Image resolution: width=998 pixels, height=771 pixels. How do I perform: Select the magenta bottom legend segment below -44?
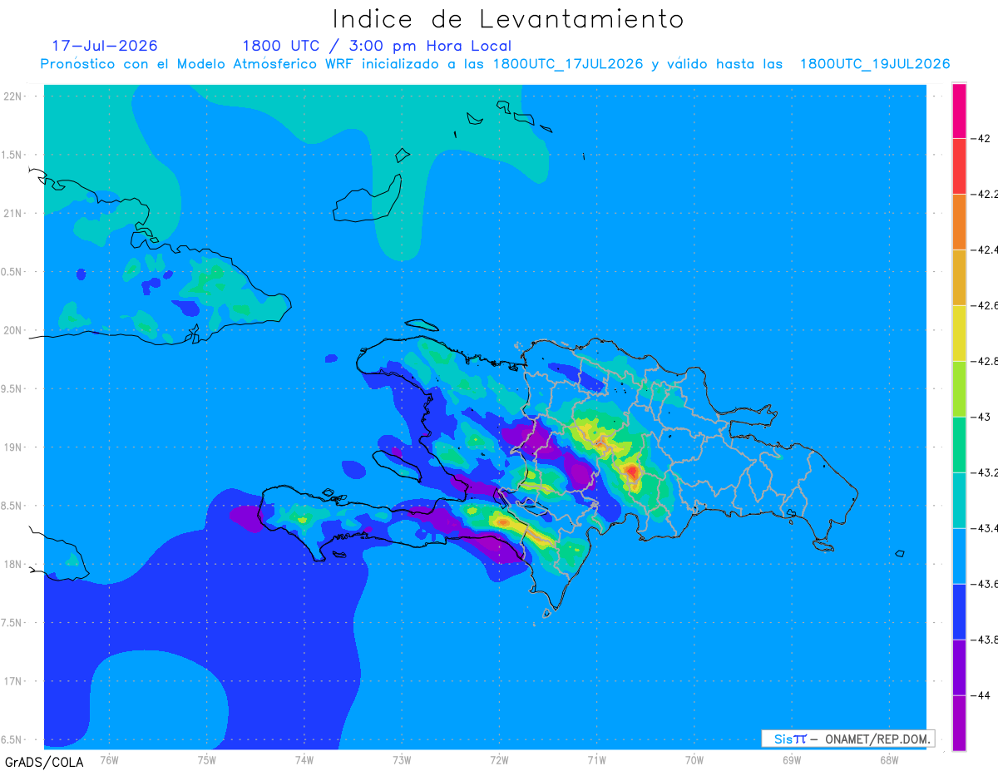(959, 723)
